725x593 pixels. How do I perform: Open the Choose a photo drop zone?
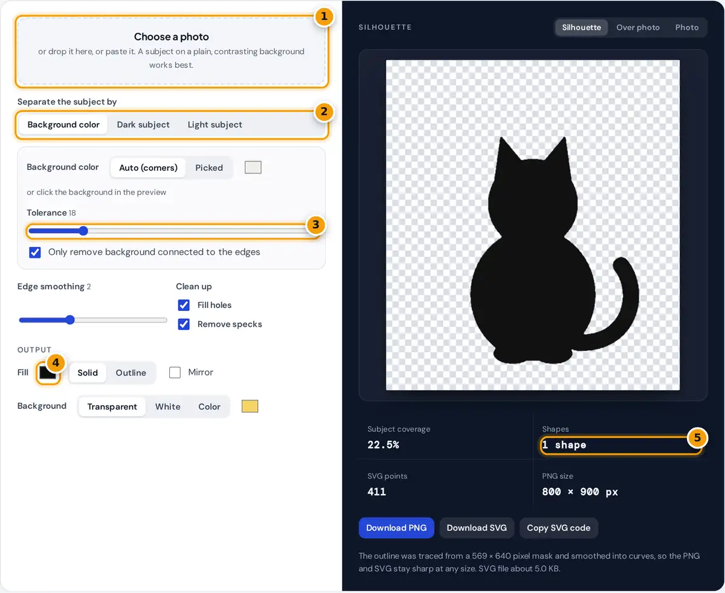click(172, 51)
